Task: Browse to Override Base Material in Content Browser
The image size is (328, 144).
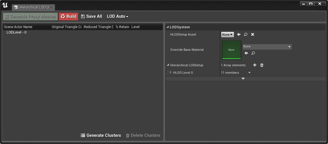Action: [253, 53]
